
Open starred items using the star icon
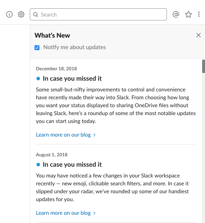click(188, 14)
